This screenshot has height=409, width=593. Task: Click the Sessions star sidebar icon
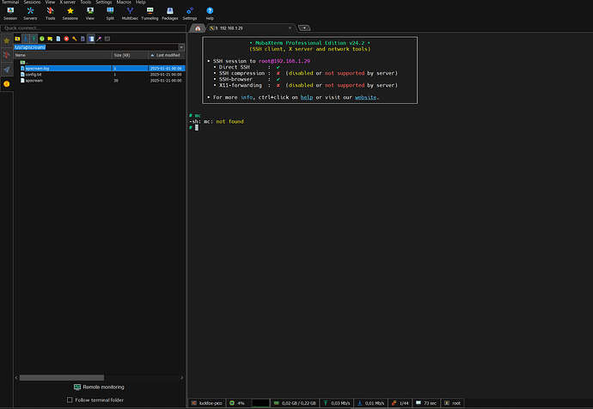click(x=6, y=40)
